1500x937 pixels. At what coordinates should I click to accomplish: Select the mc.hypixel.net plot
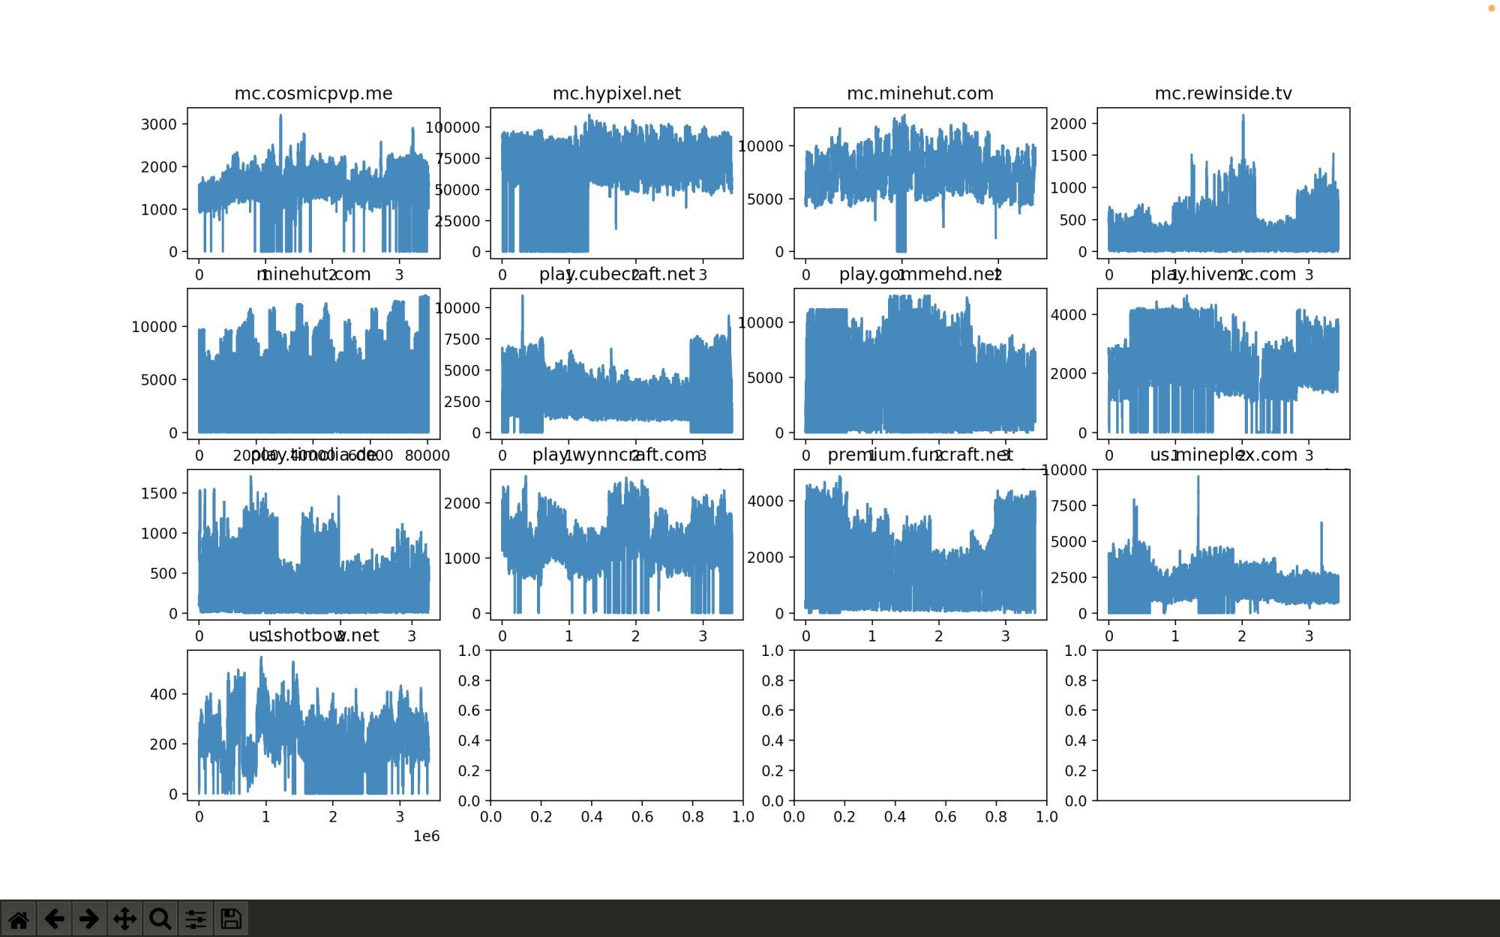[616, 183]
